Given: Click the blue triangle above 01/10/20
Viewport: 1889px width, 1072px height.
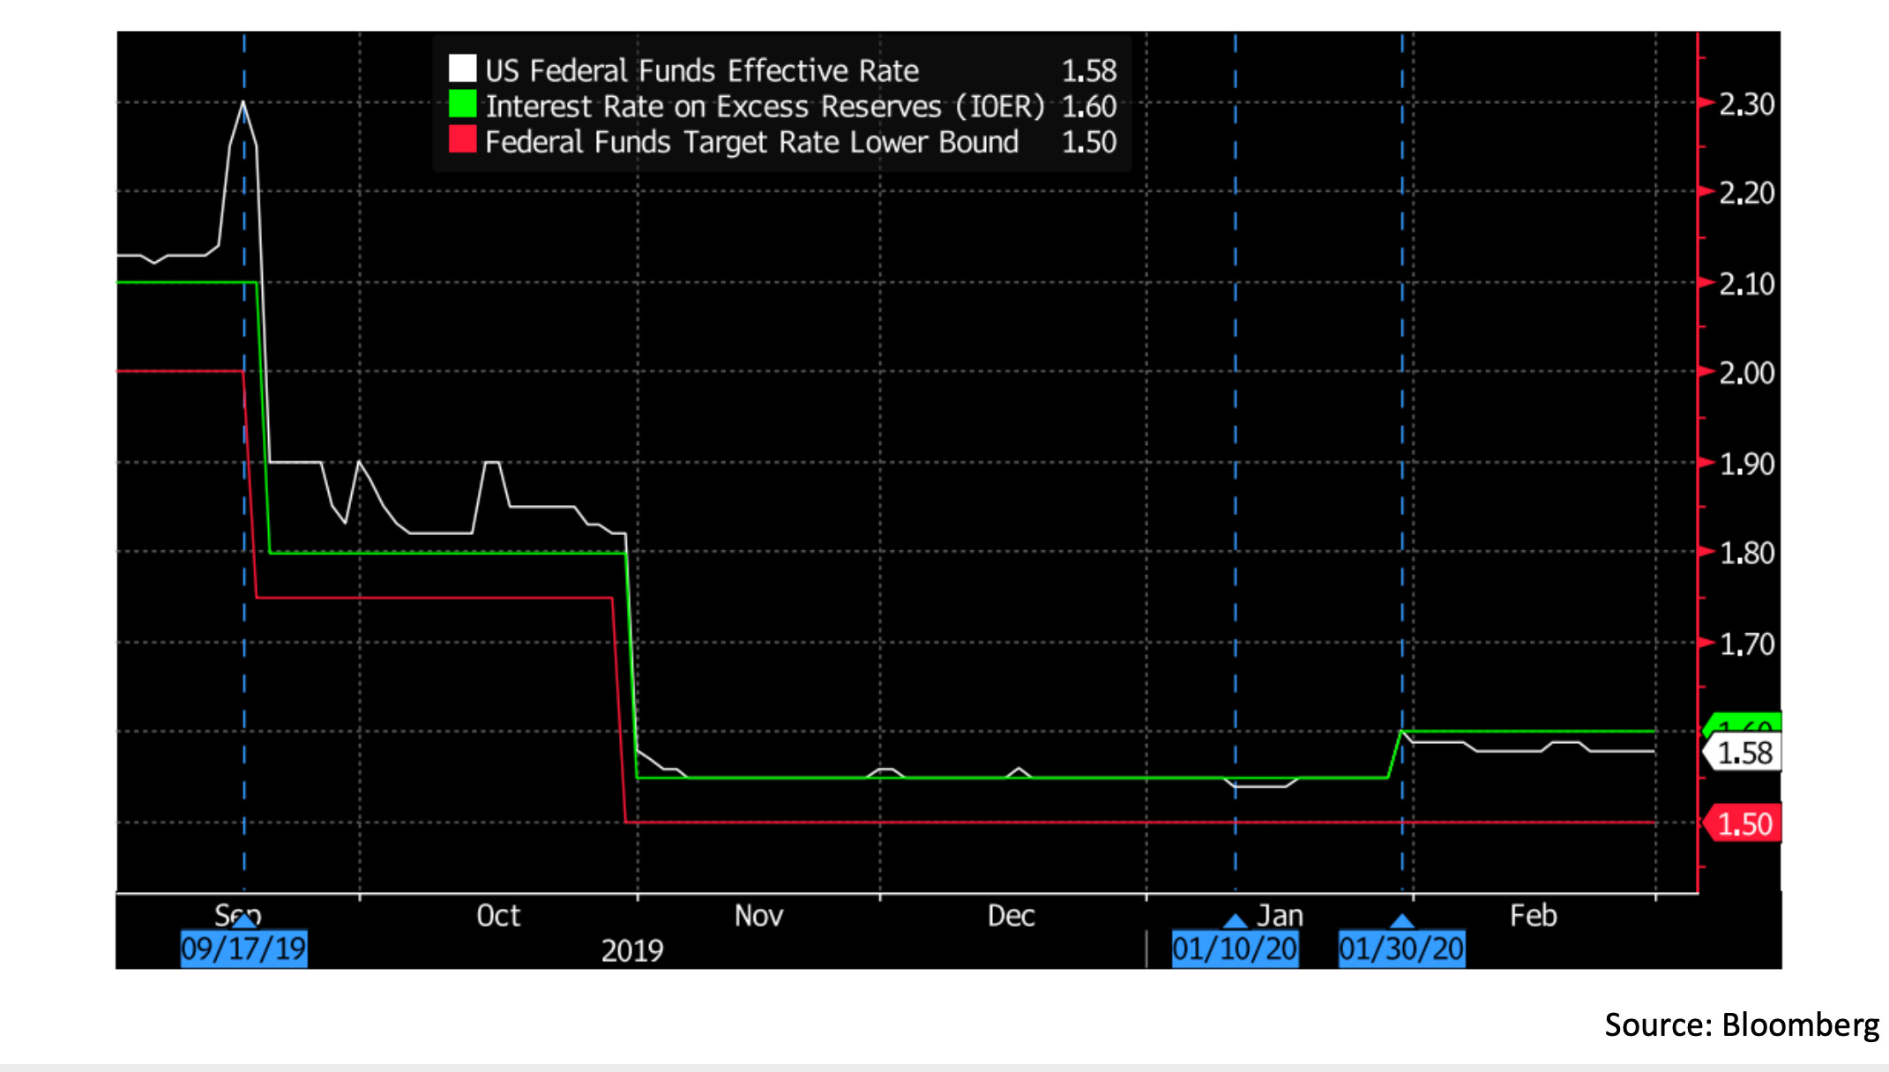Looking at the screenshot, I should [x=1236, y=921].
